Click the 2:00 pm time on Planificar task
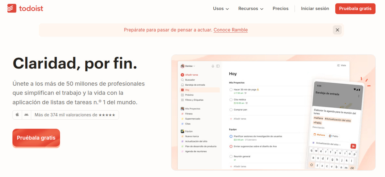The width and height of the screenshot is (385, 177). [238, 139]
